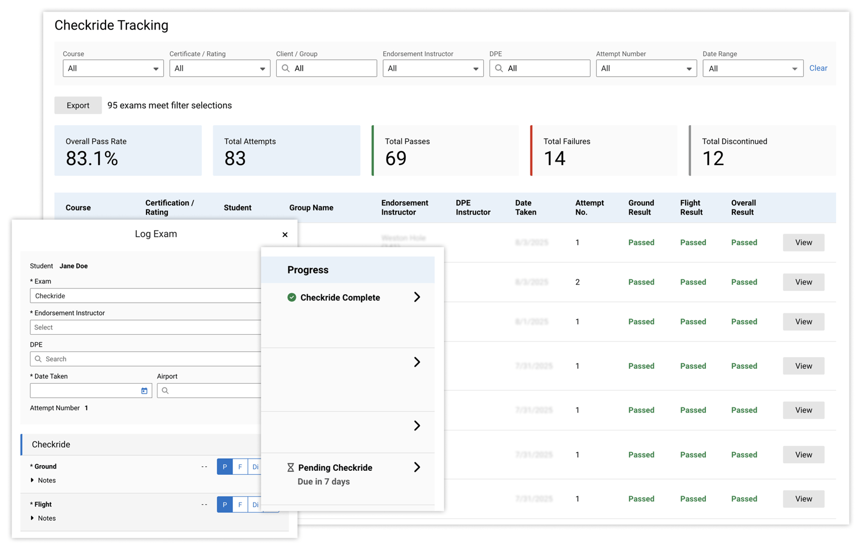Screen dimensions: 865x547
Task: Click the hourglass icon next to Pending Checkride
Action: tap(291, 467)
